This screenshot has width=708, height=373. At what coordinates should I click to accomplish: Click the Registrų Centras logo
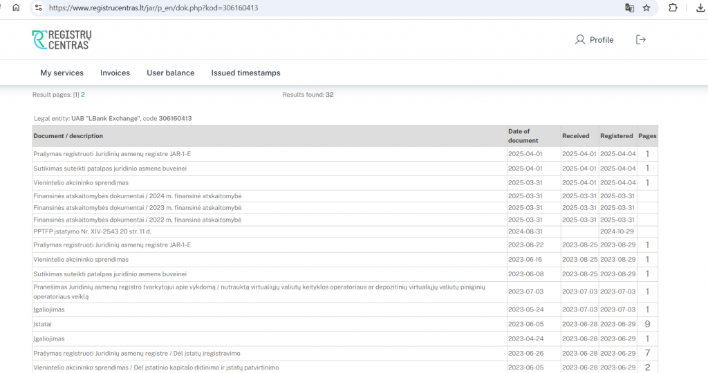coord(62,39)
